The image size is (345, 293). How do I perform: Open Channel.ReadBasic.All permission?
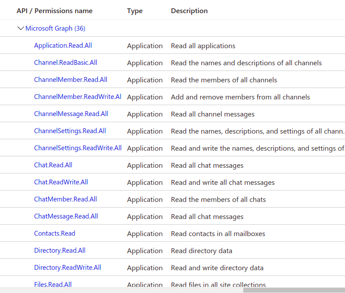(66, 63)
